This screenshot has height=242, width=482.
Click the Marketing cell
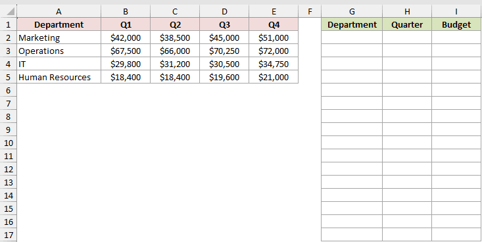pos(59,37)
